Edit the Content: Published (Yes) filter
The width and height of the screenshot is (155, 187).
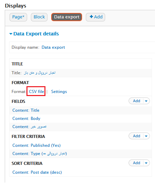pyautogui.click(x=37, y=145)
